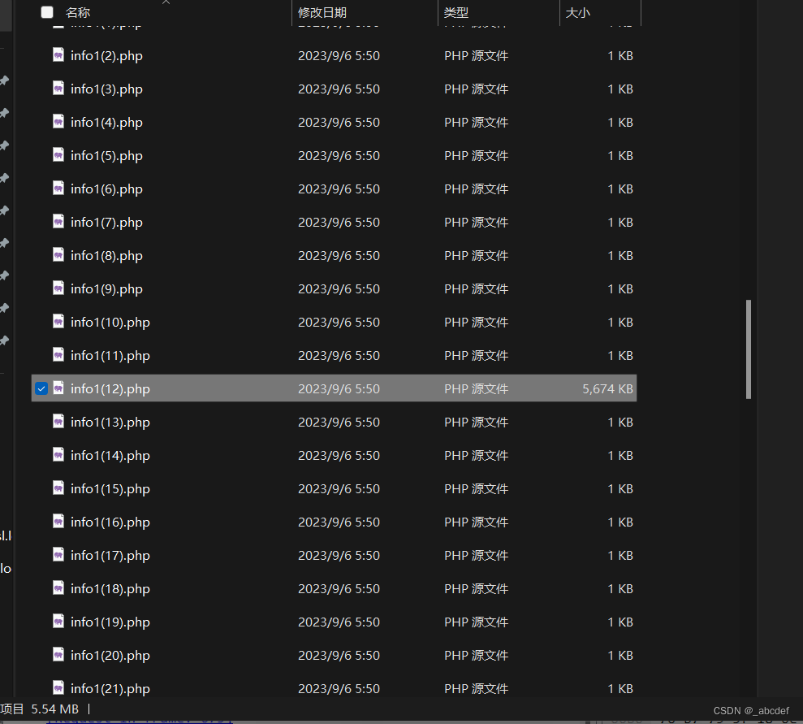The height and width of the screenshot is (724, 803).
Task: Select file name info1(13).php
Action: coord(110,423)
